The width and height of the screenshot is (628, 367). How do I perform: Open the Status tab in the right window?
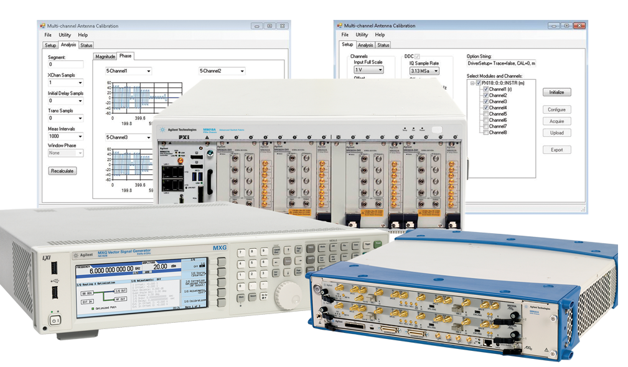[x=383, y=45]
